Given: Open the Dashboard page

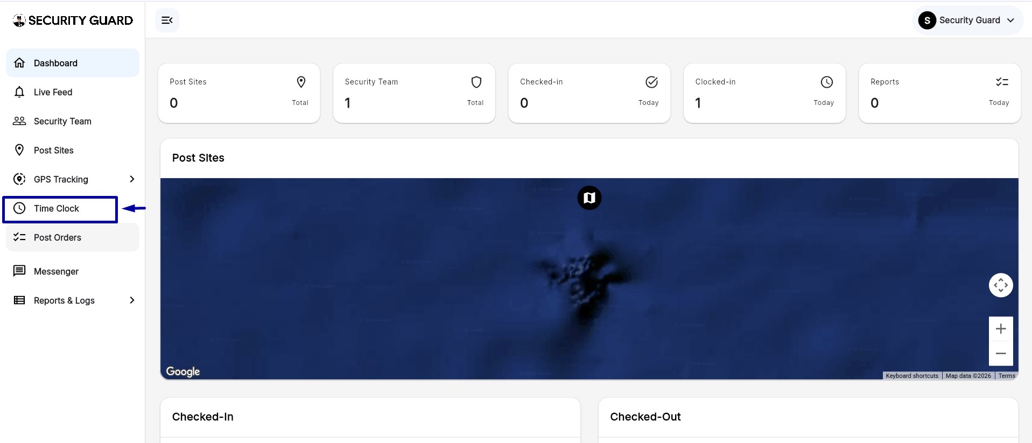Looking at the screenshot, I should 73,63.
